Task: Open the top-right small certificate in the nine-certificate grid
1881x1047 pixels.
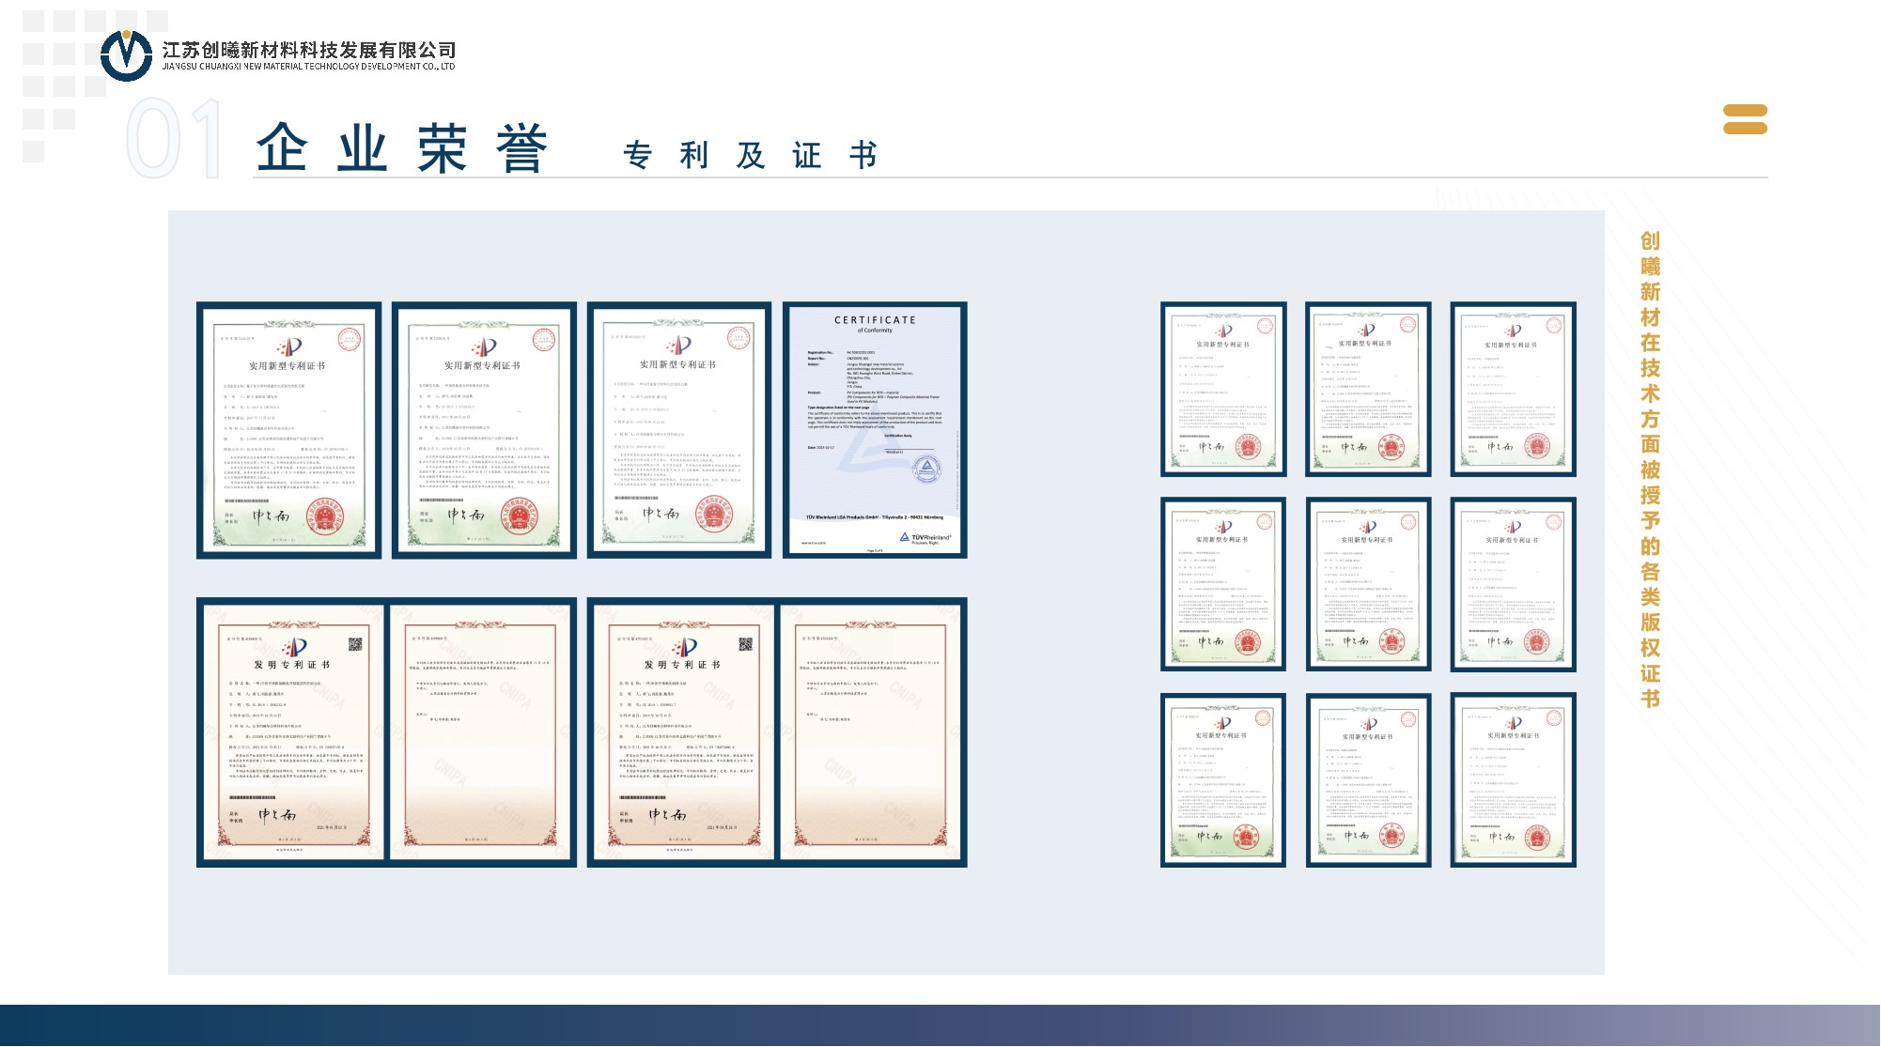Action: pos(1513,389)
